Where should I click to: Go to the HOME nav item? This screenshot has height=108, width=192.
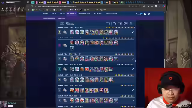[x=45, y=14]
